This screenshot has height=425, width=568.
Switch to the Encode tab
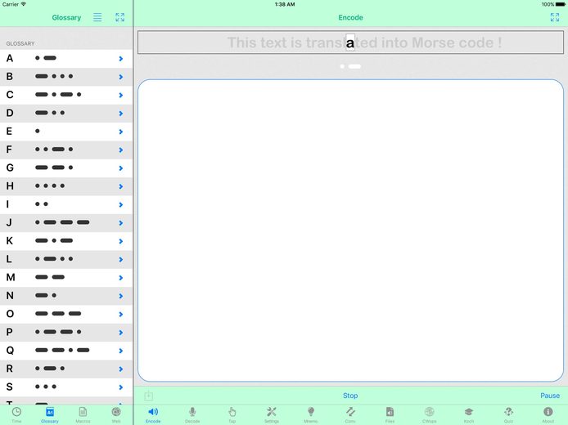(153, 414)
